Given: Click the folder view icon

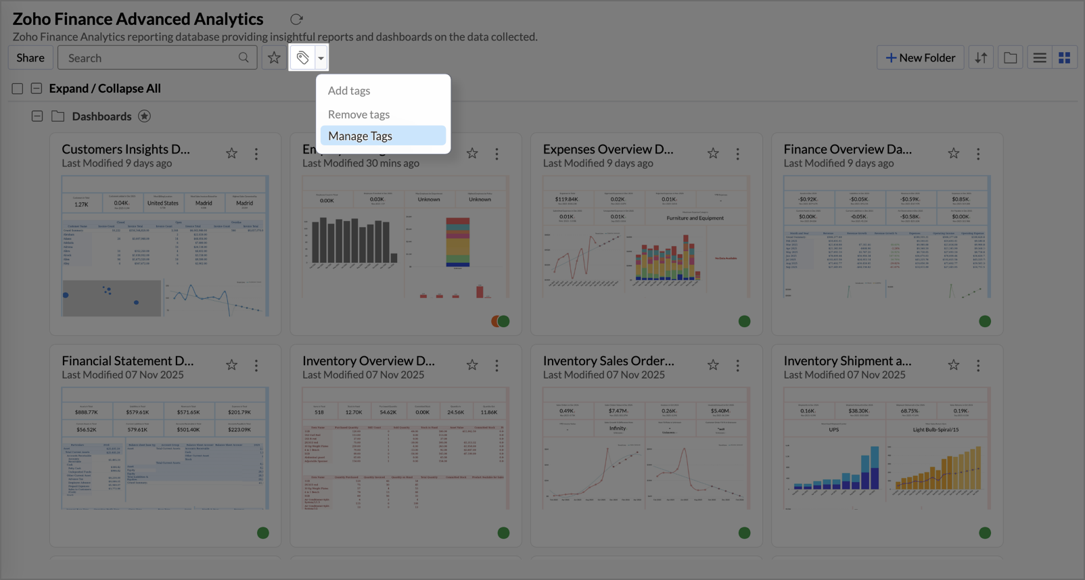Looking at the screenshot, I should coord(1010,58).
